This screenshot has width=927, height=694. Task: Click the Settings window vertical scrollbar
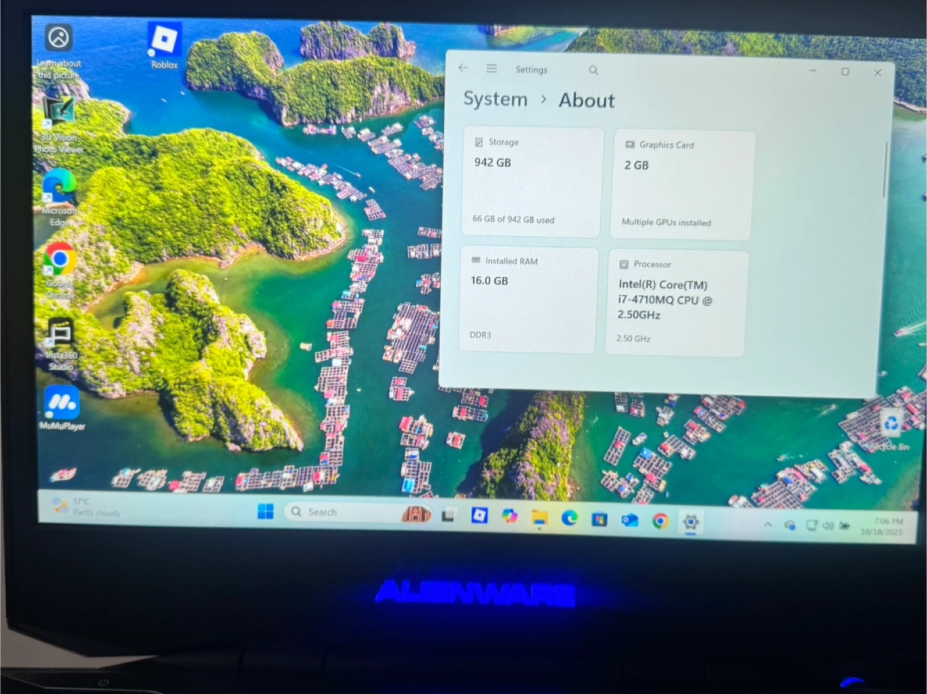tap(885, 170)
